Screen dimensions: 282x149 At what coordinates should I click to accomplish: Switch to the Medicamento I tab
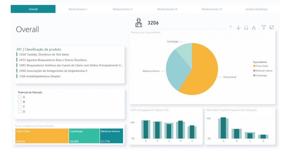tap(78, 9)
